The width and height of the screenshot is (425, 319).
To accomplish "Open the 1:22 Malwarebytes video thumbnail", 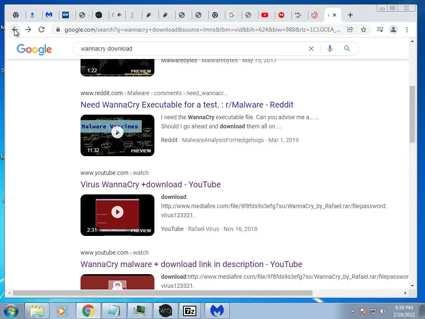I will [x=117, y=68].
